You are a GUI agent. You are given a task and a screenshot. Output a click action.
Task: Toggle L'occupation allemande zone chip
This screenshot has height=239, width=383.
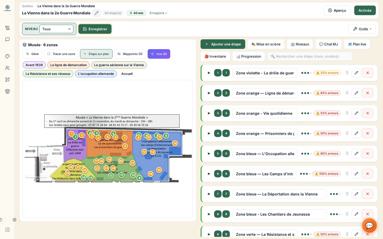pos(96,74)
